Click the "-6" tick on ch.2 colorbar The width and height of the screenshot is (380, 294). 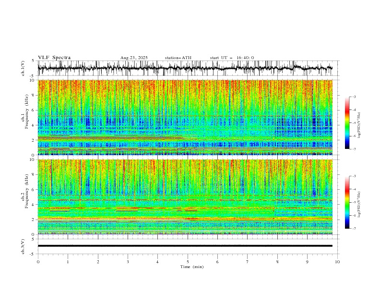click(354, 215)
